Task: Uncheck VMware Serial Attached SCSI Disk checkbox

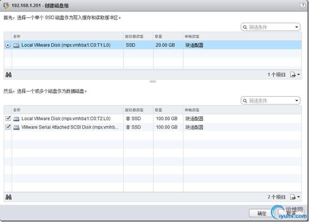Action: (8, 127)
